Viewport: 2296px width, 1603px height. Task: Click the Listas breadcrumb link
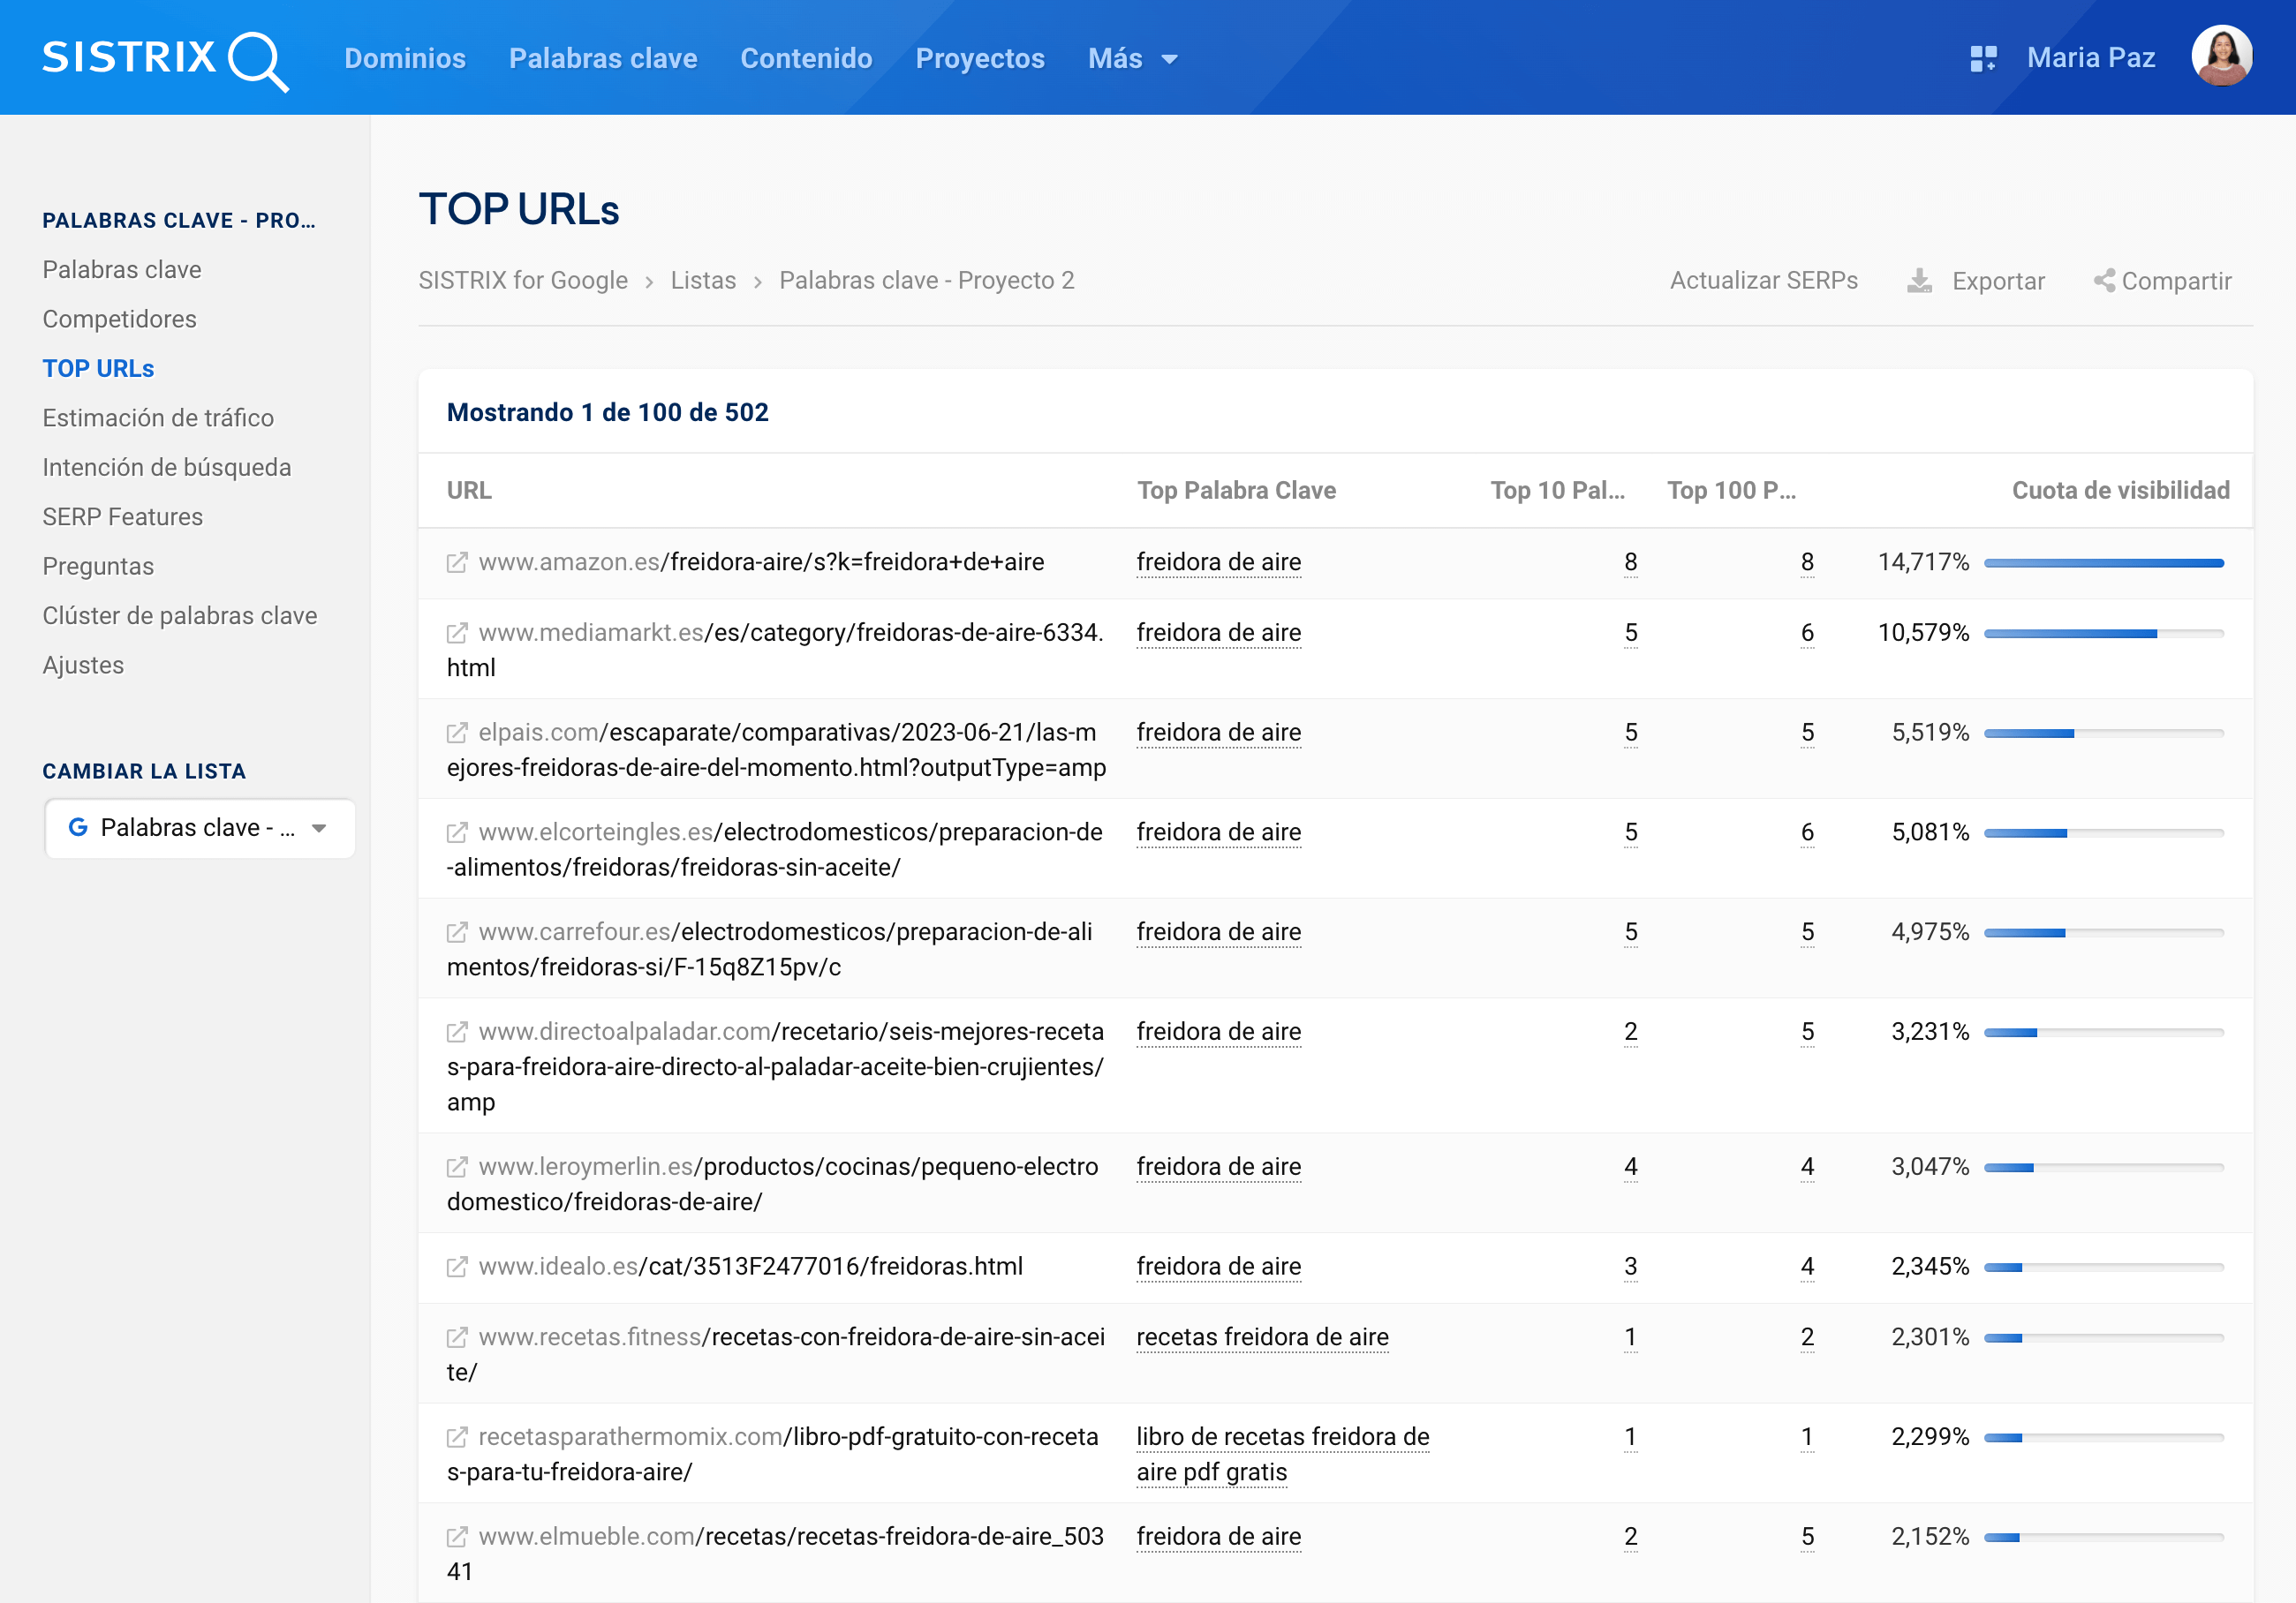(703, 281)
